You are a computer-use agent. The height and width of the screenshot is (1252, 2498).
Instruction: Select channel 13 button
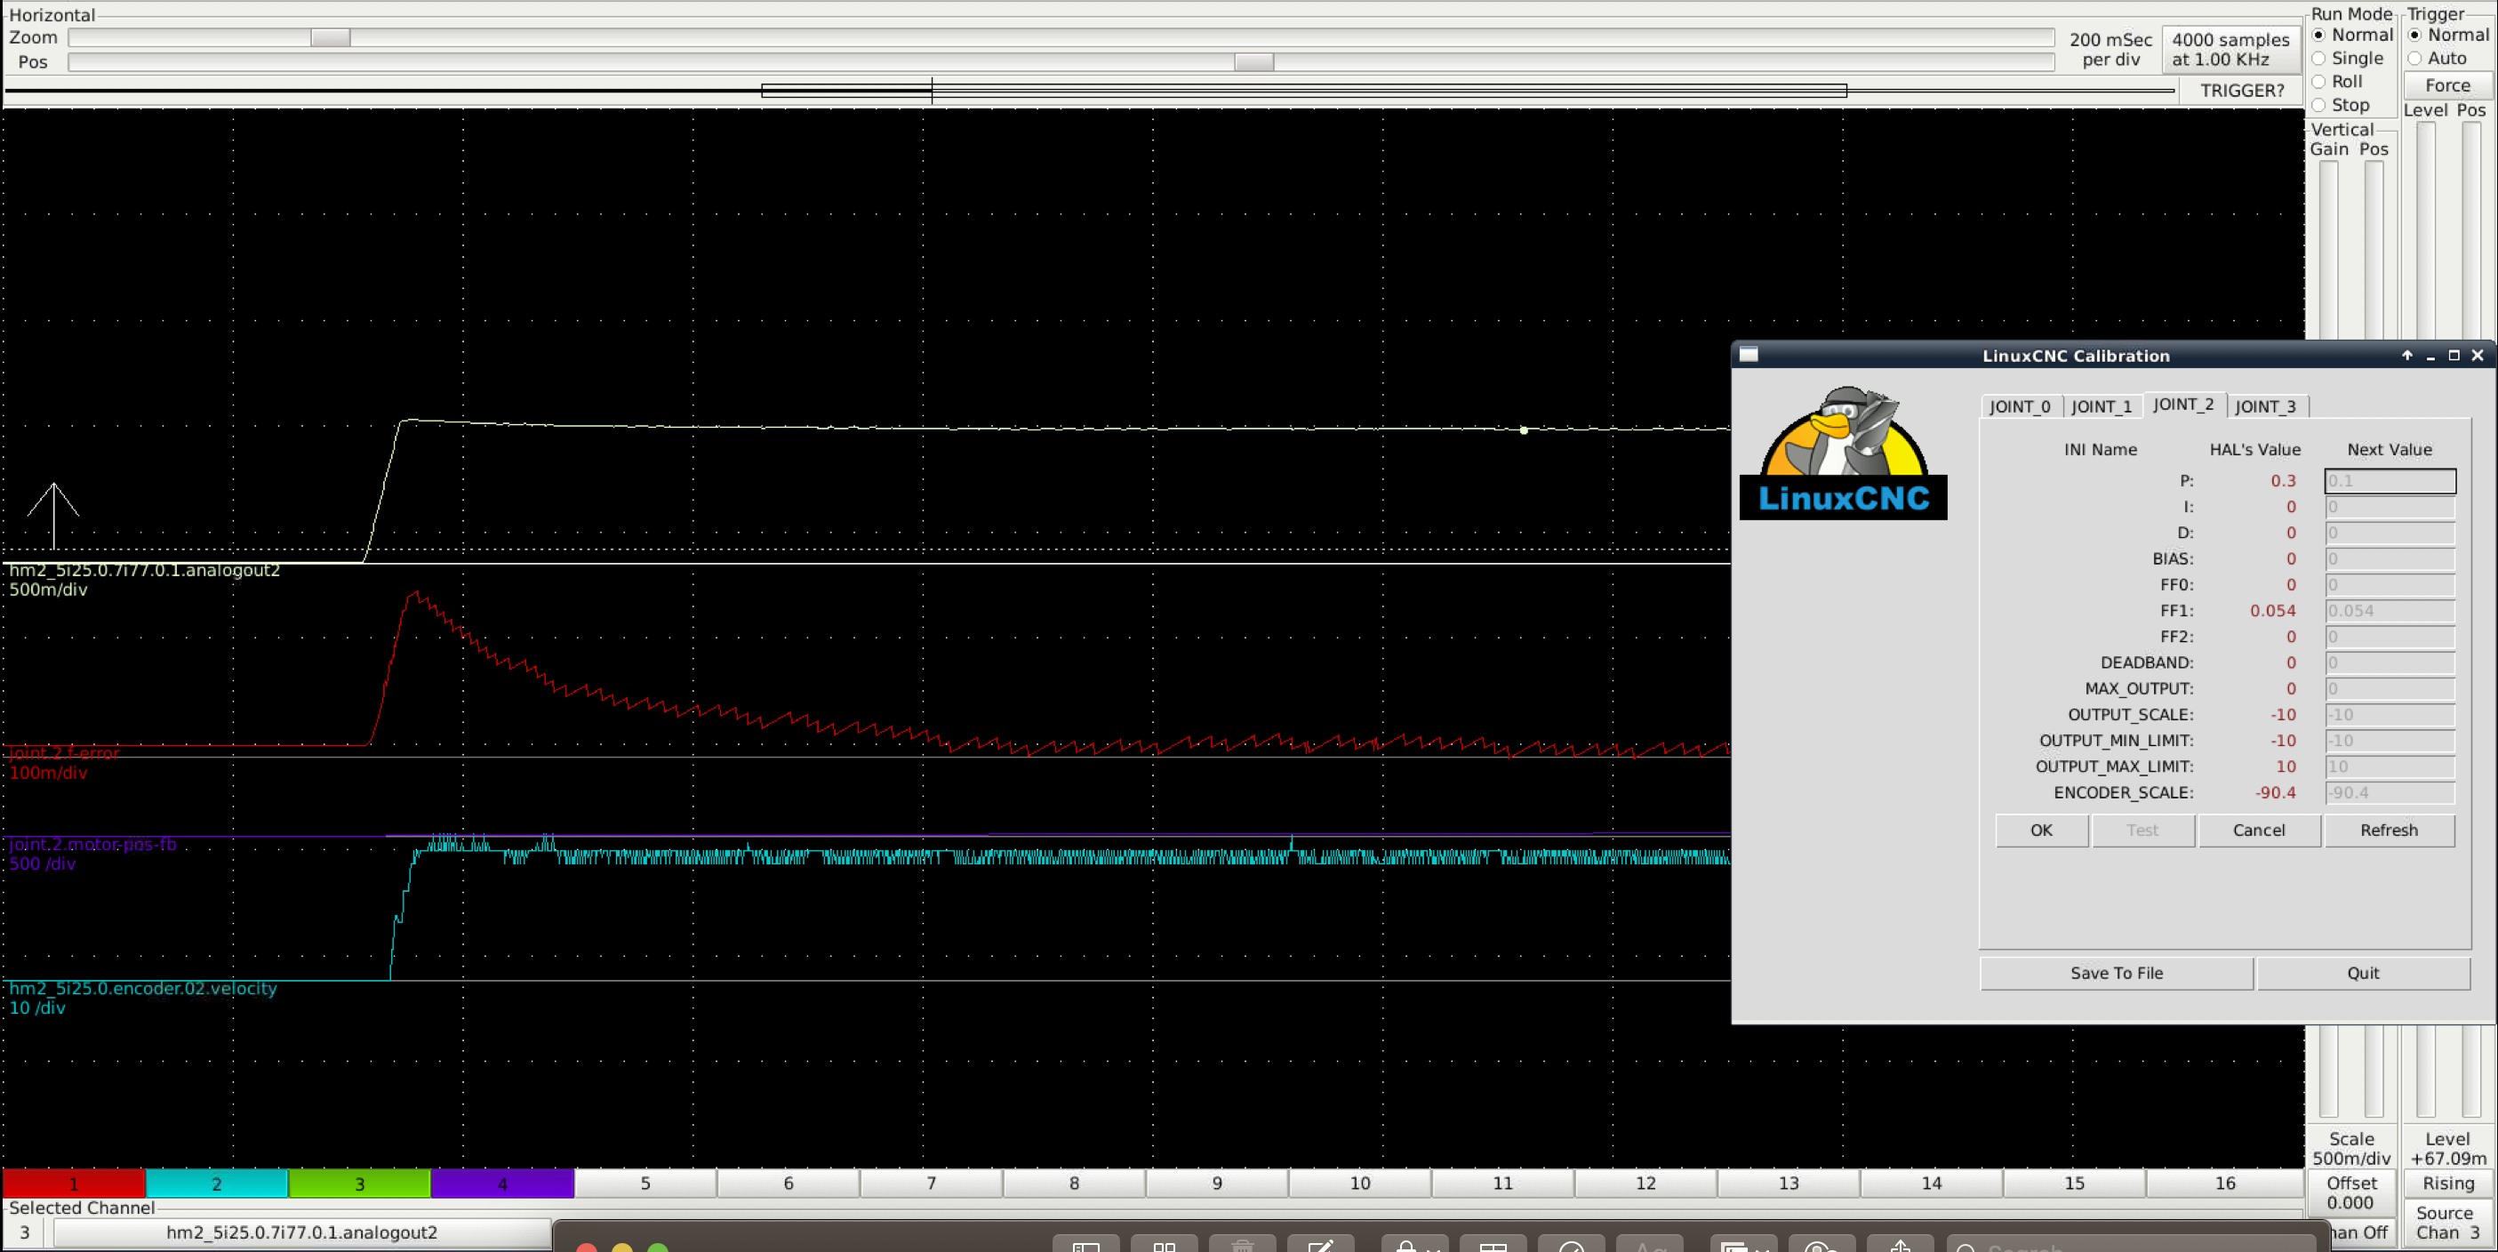(1789, 1184)
